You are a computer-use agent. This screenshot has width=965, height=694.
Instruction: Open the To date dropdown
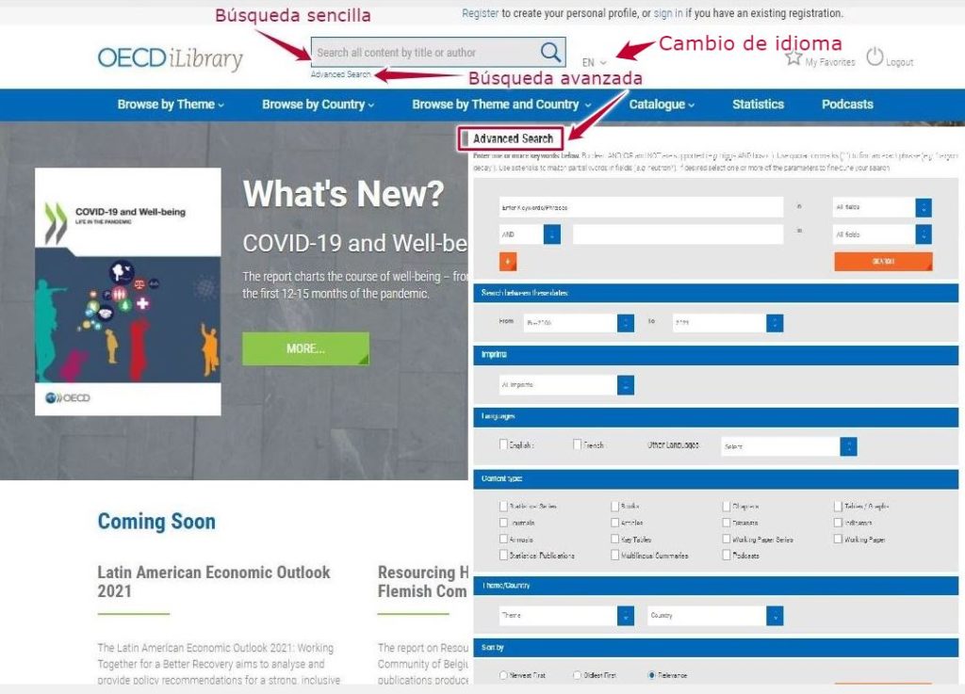point(728,323)
